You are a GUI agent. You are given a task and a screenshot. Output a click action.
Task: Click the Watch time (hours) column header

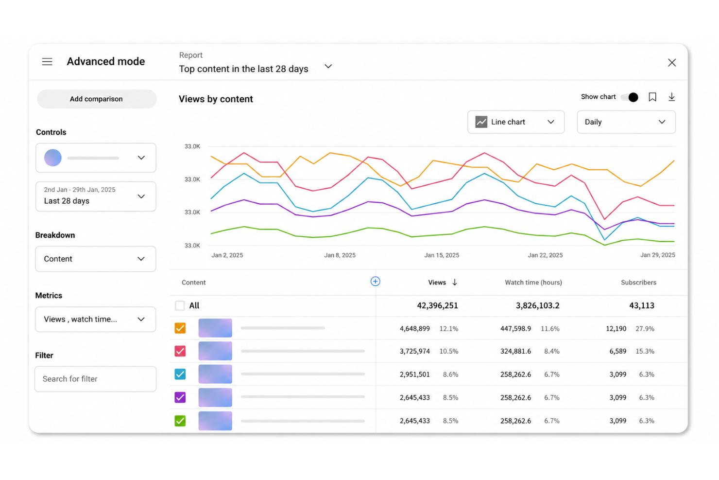(x=533, y=283)
